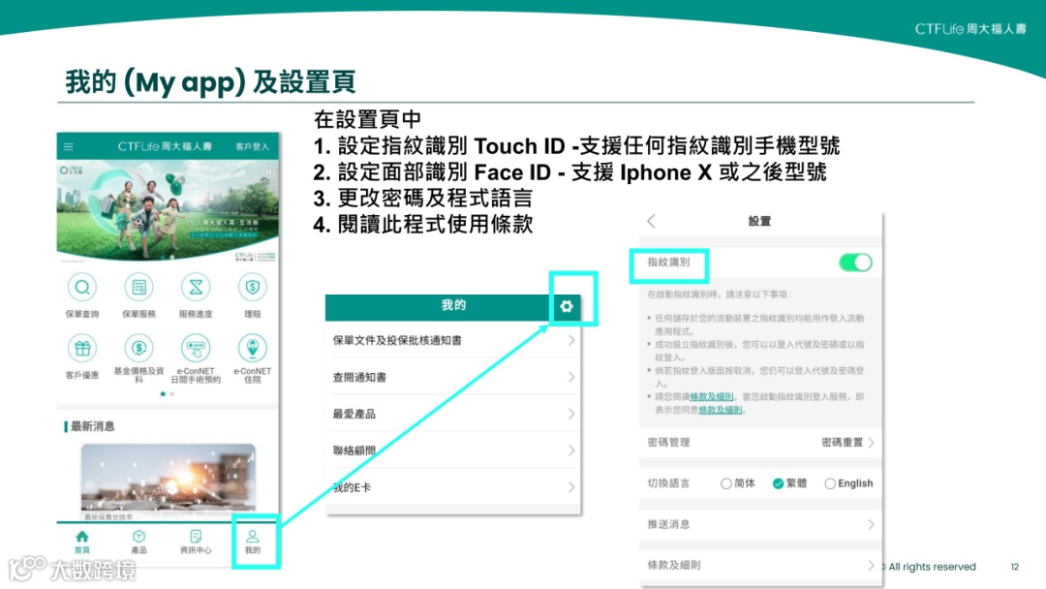Select 繁體 language radio button
This screenshot has width=1046, height=589.
[x=778, y=483]
